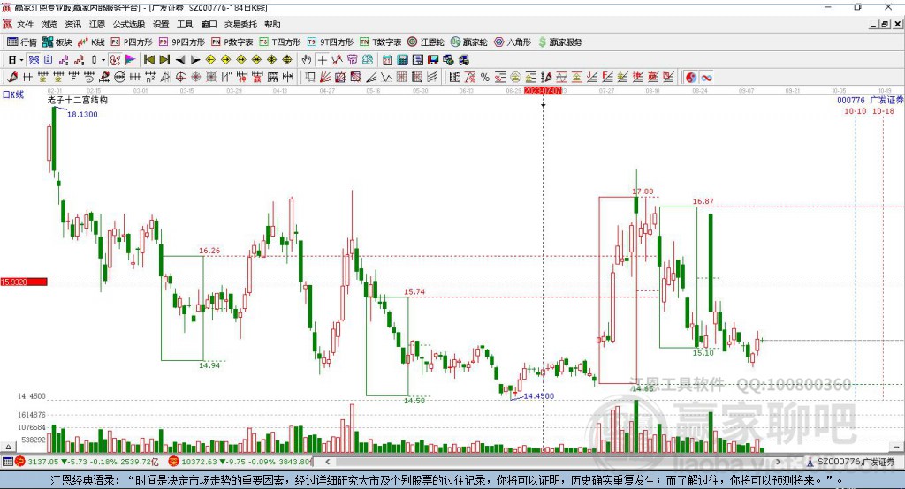Image resolution: width=905 pixels, height=489 pixels.
Task: Click the last yellow diamond arrow icon
Action: click(287, 60)
